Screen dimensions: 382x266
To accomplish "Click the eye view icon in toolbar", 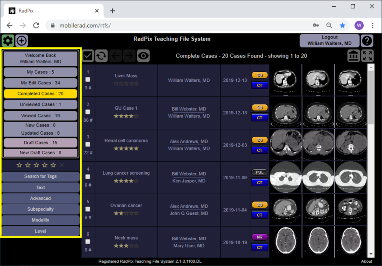I will click(143, 56).
